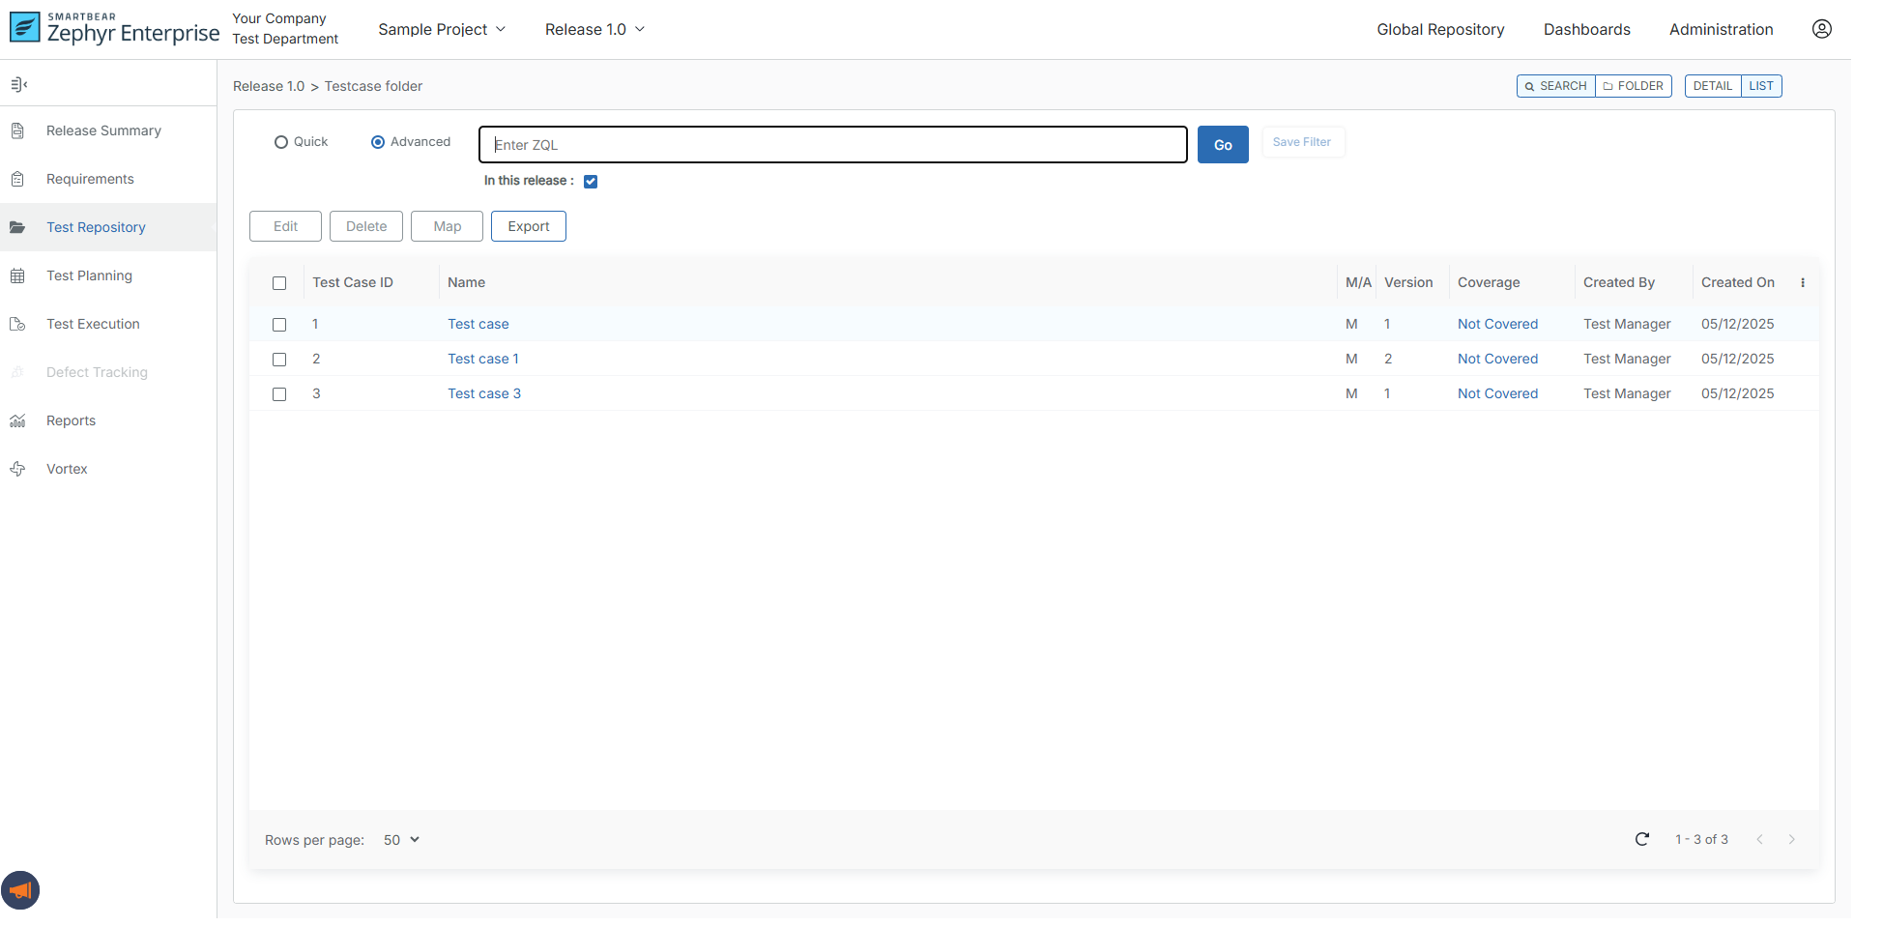The height and width of the screenshot is (926, 1883).
Task: Uncheck the In this release checkbox
Action: pyautogui.click(x=591, y=182)
